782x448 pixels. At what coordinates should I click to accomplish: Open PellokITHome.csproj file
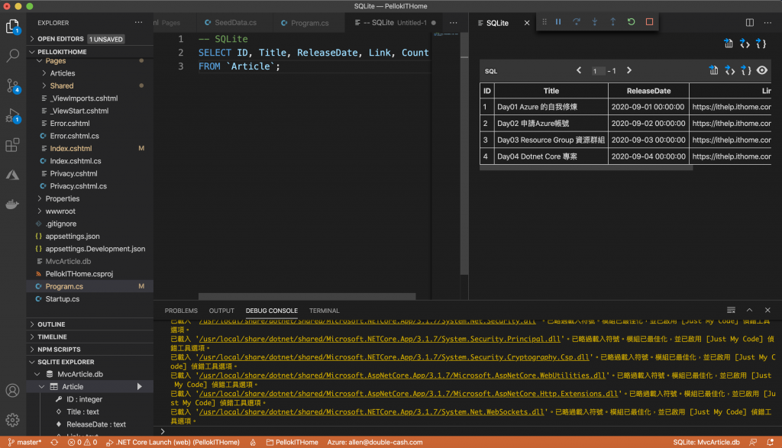(x=79, y=273)
